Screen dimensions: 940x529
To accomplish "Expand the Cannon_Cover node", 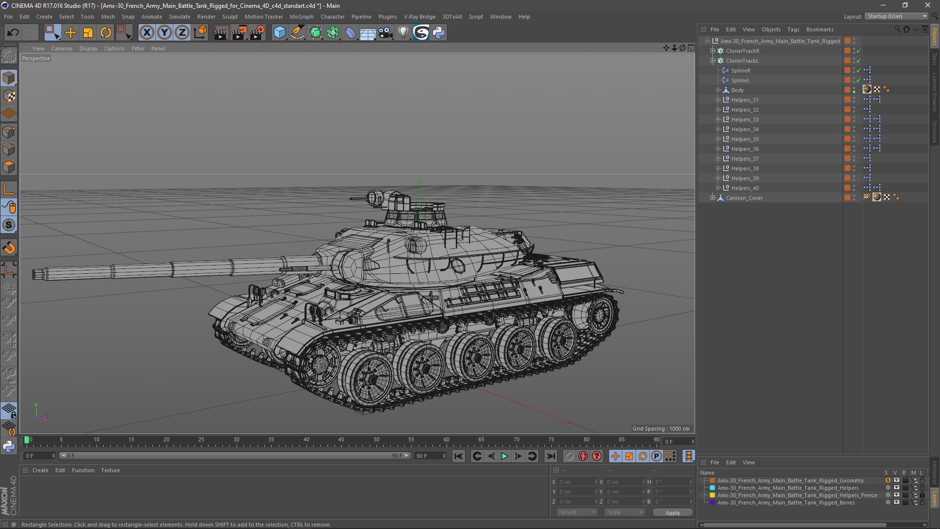I will click(x=713, y=198).
